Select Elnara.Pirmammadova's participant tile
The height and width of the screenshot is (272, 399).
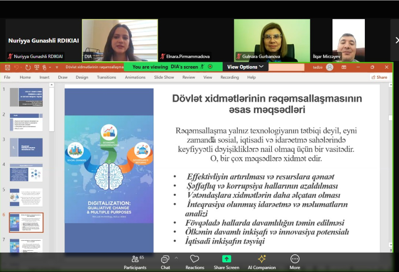tap(196, 41)
